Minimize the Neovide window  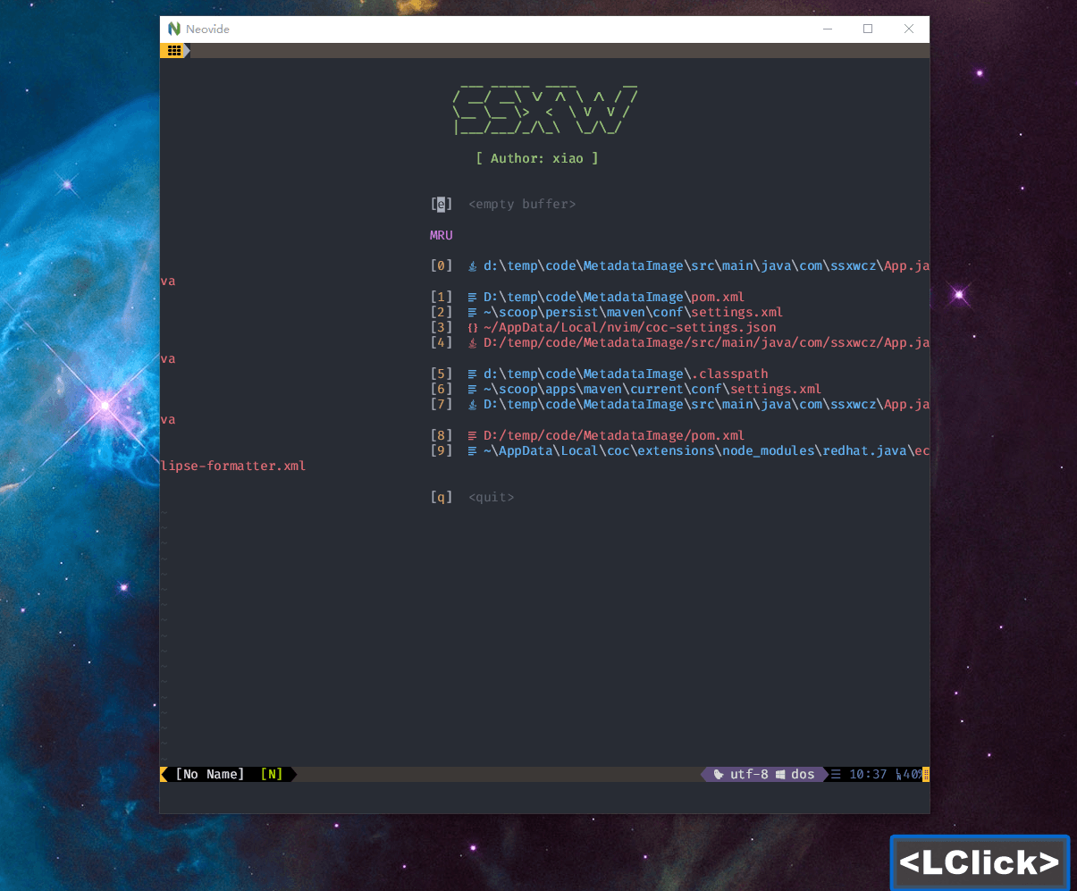(827, 29)
